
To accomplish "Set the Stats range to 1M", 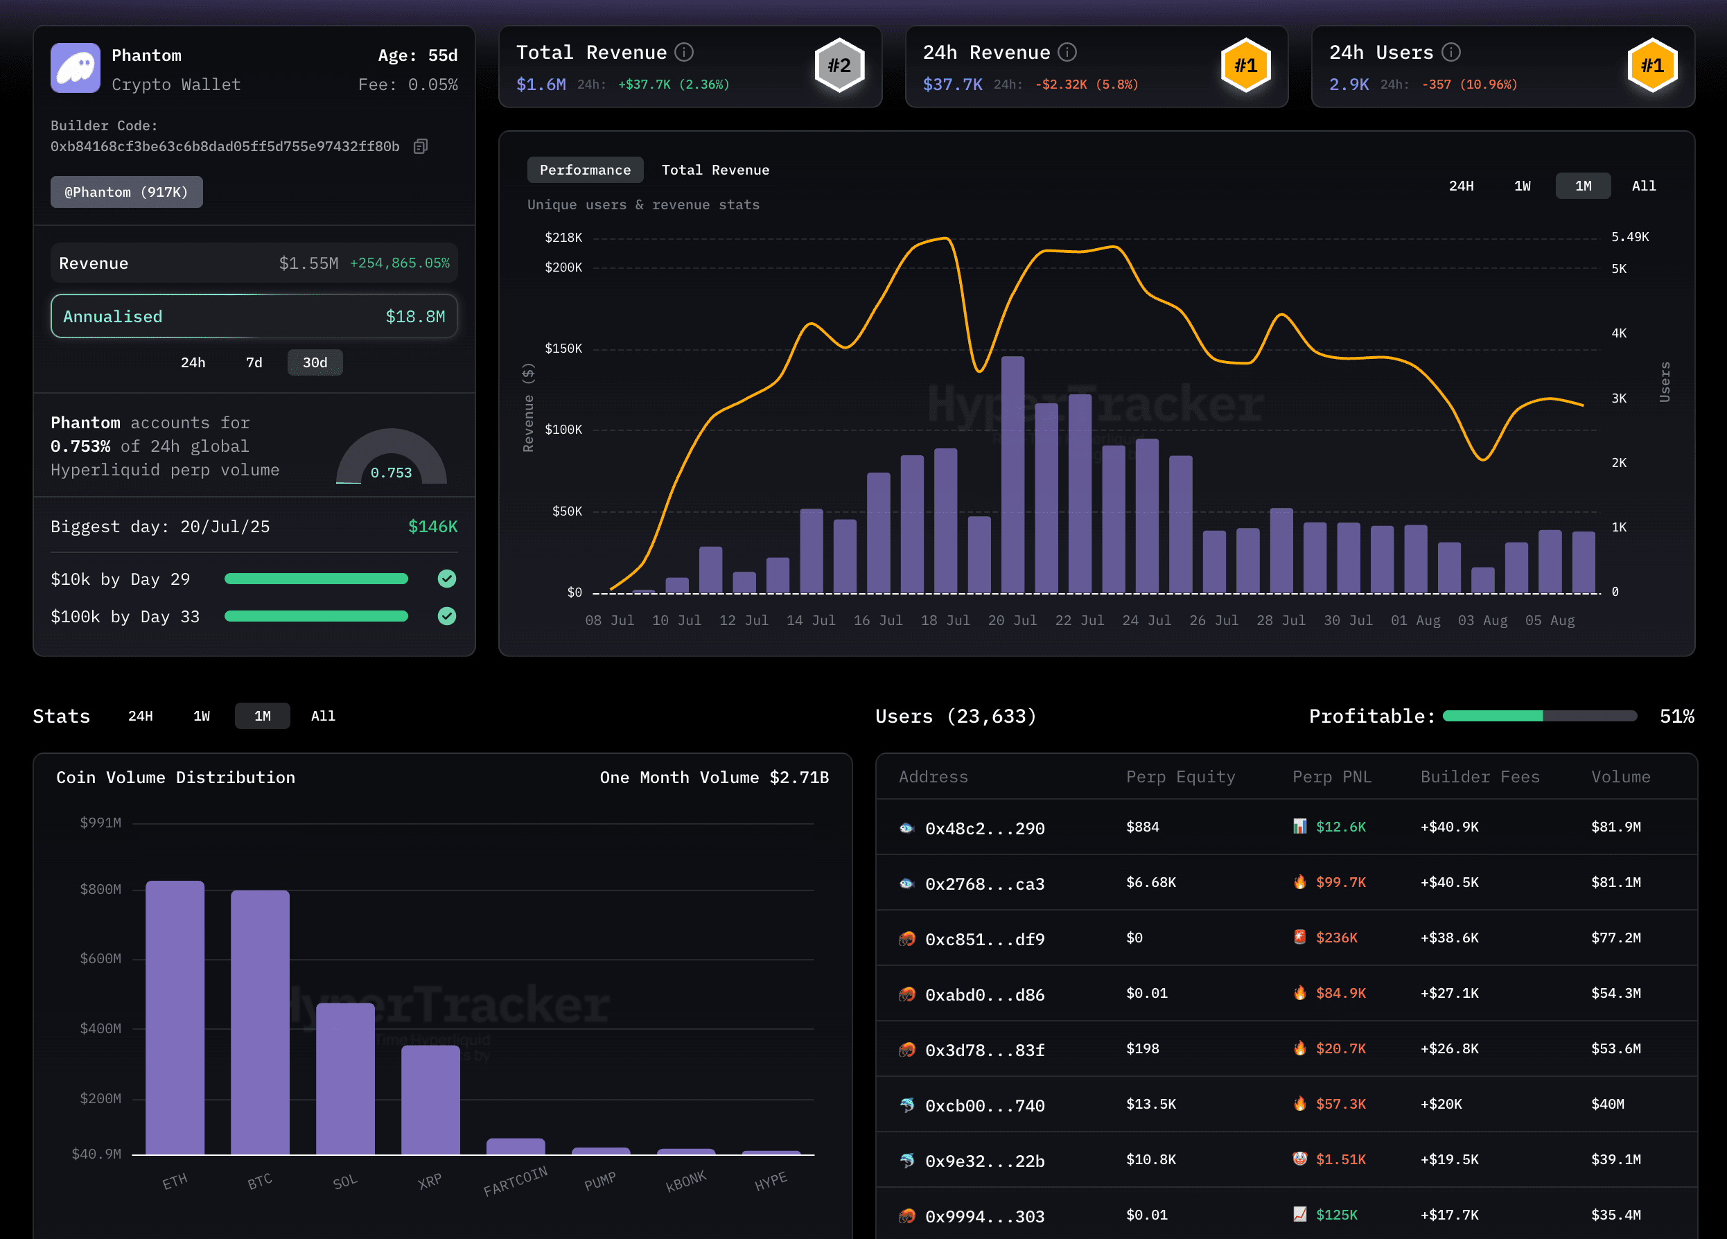I will point(262,716).
